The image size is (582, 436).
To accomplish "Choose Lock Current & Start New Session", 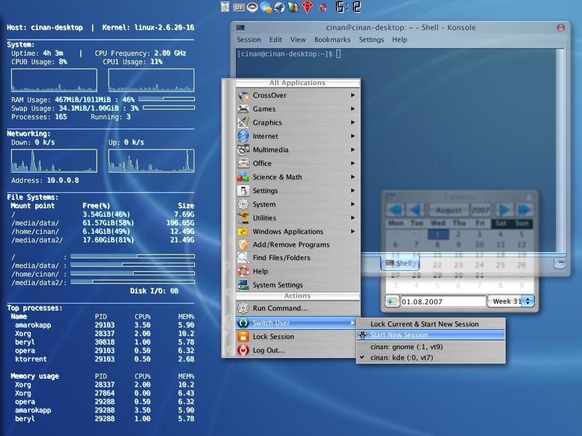I will click(431, 324).
